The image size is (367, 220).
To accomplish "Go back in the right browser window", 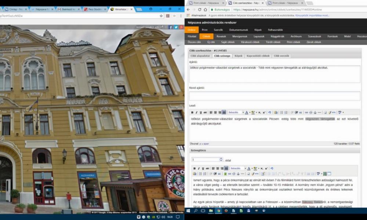I will coord(189,10).
